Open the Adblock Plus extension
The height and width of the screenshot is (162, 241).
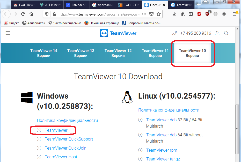pos(199,14)
